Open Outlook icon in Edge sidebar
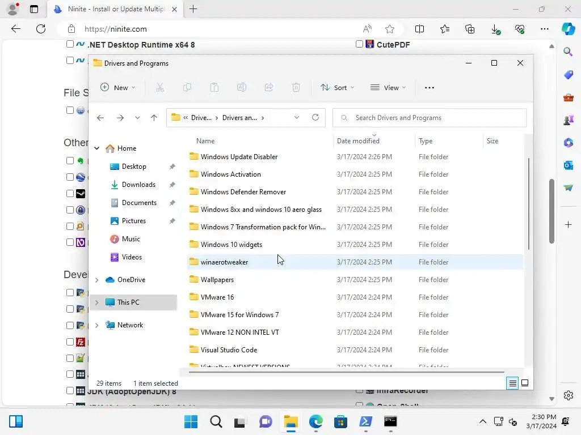The width and height of the screenshot is (581, 435). [568, 165]
